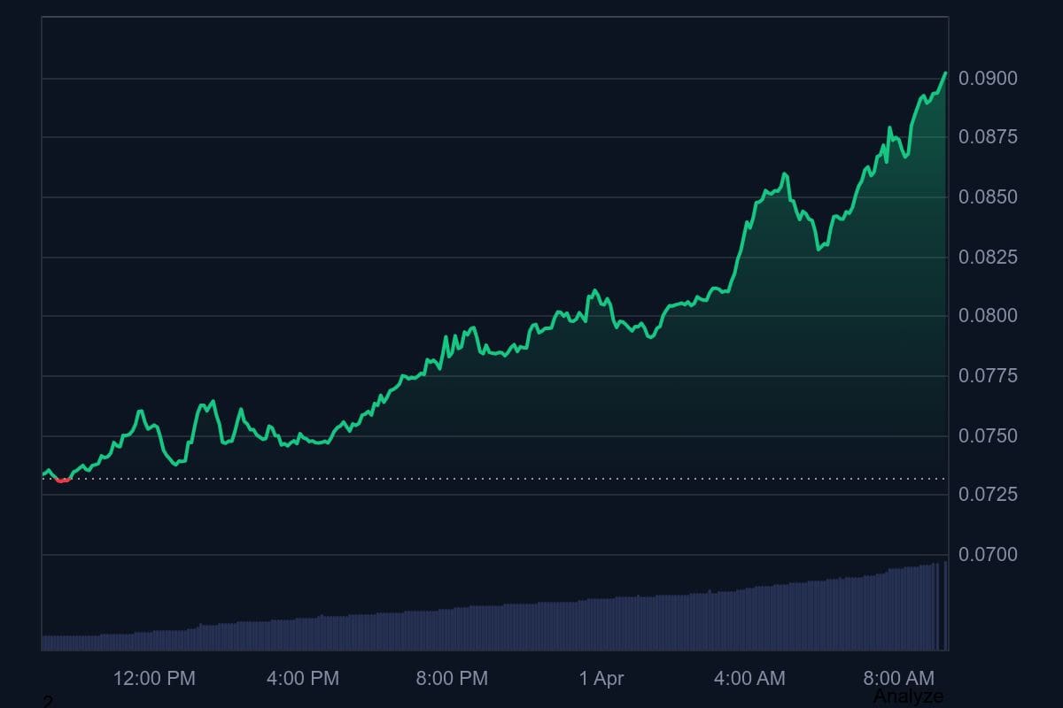The width and height of the screenshot is (1063, 708).
Task: Click the Analyze link below the chart
Action: (908, 696)
